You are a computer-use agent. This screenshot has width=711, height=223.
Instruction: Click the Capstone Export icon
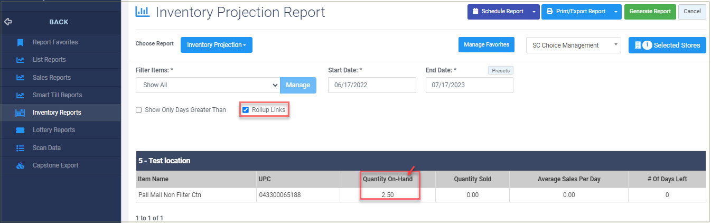(20, 165)
